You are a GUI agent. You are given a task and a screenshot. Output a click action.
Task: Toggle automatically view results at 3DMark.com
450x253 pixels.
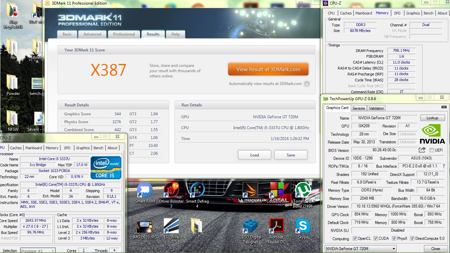pos(307,84)
